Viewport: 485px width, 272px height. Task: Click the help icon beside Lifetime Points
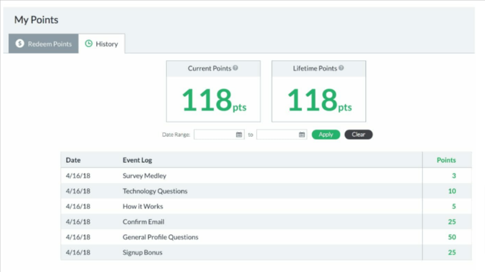click(x=341, y=68)
